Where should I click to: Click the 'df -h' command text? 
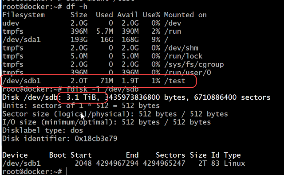pyautogui.click(x=77, y=7)
